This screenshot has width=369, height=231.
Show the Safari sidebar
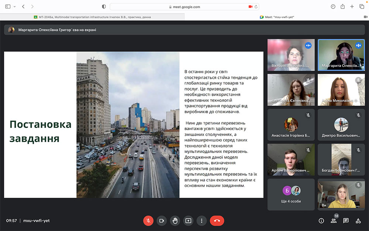coord(8,7)
